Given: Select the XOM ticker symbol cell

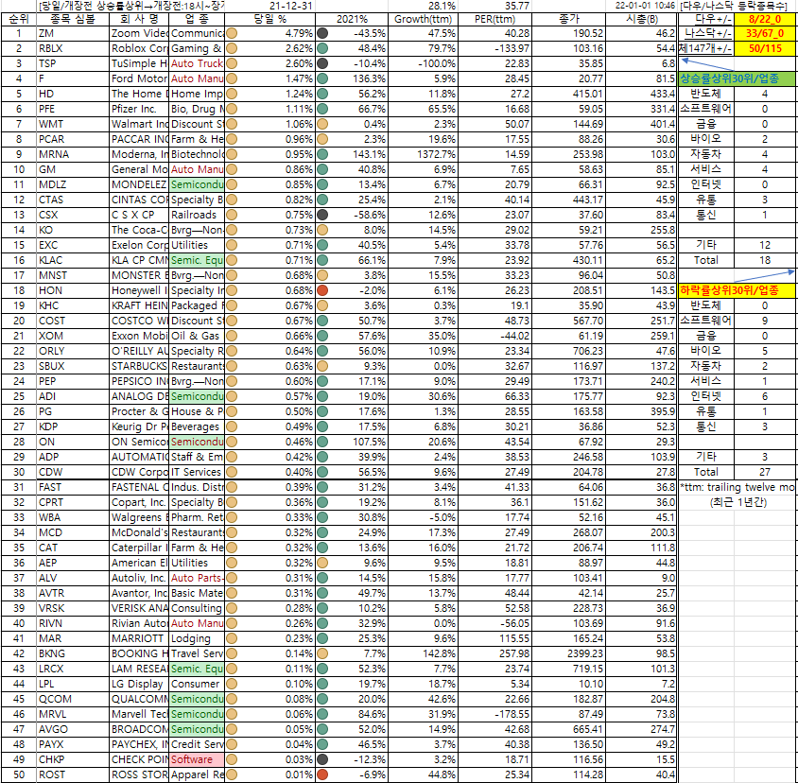Looking at the screenshot, I should pos(74,336).
